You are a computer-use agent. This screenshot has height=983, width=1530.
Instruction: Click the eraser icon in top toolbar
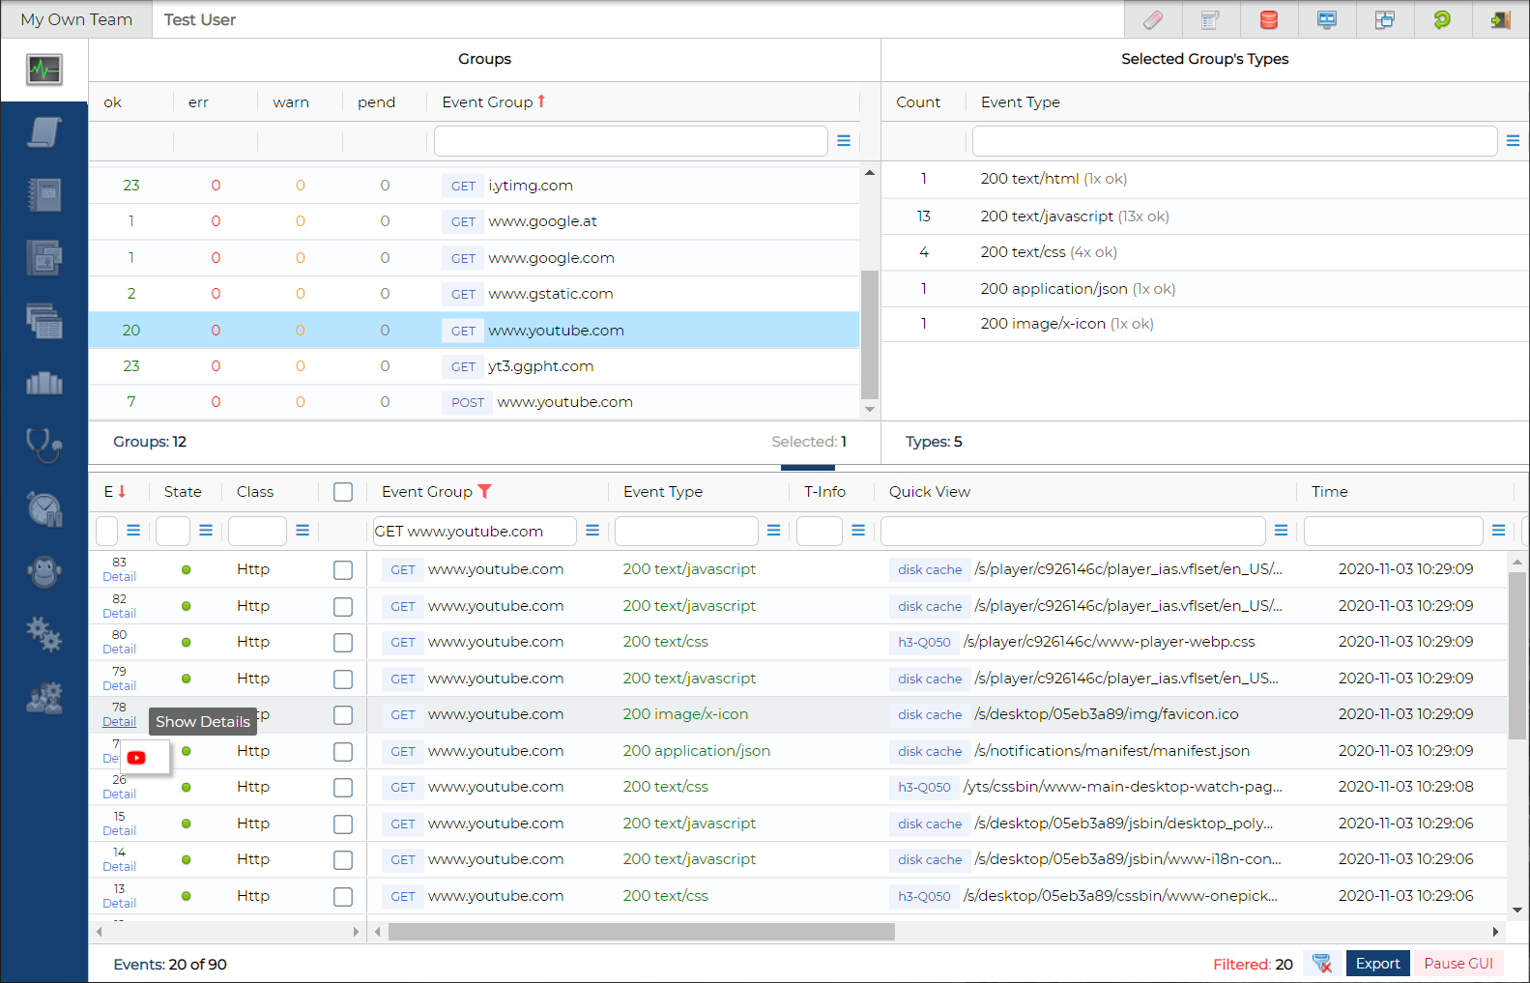click(1153, 19)
